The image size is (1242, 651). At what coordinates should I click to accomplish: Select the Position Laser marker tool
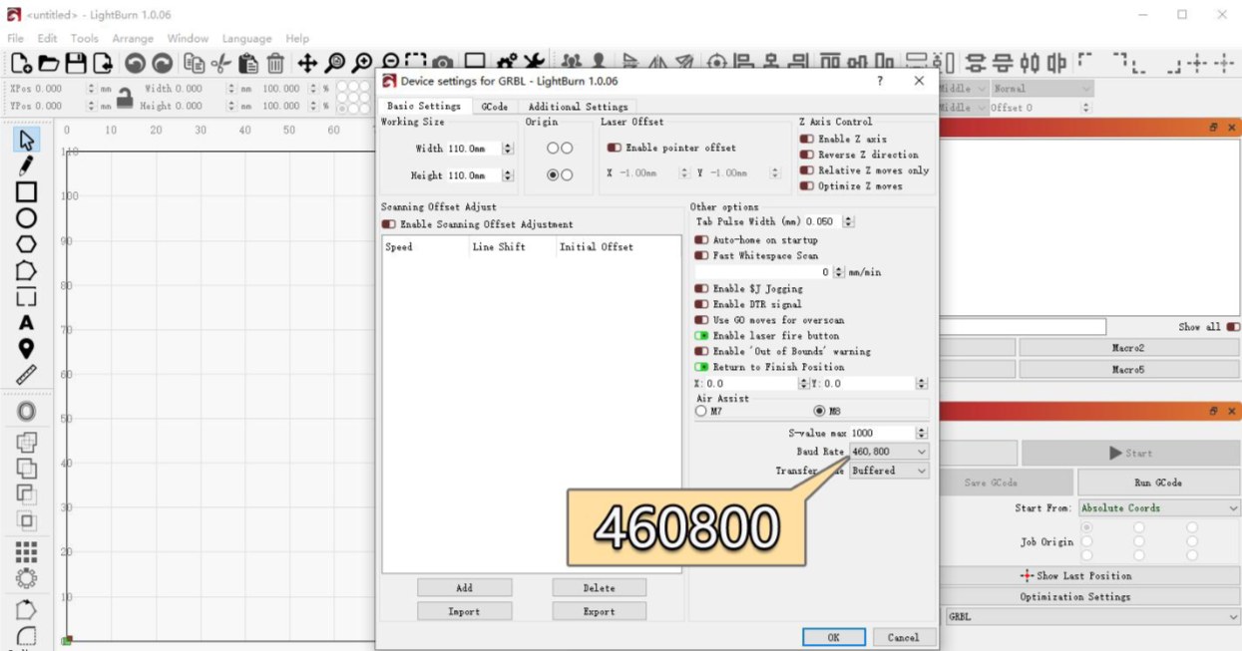coord(26,349)
